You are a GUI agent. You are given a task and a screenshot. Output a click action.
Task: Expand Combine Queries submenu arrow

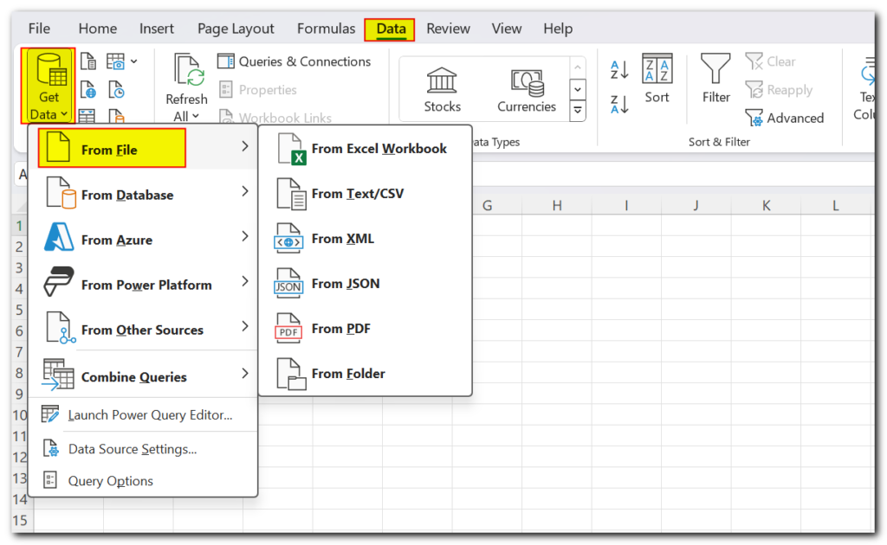tap(245, 374)
